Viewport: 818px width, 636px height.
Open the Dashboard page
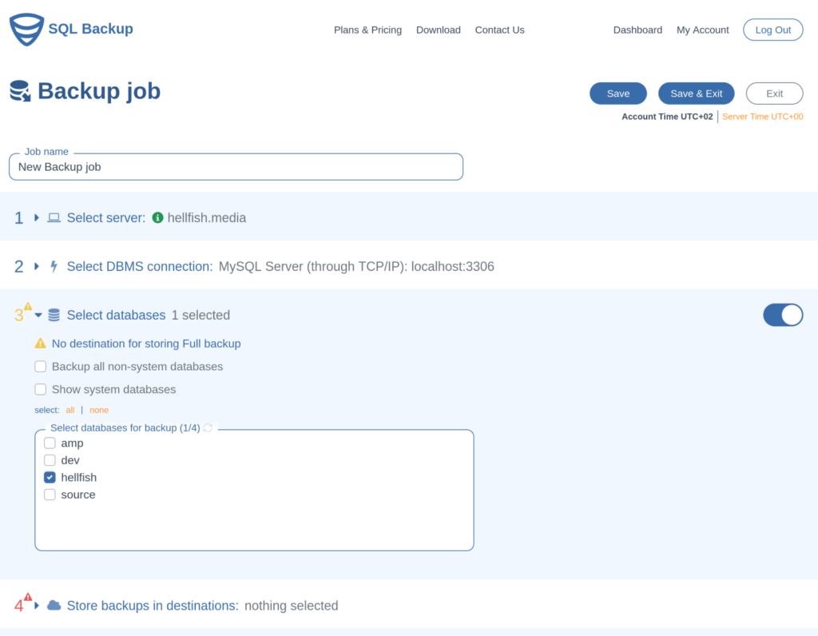(x=637, y=30)
